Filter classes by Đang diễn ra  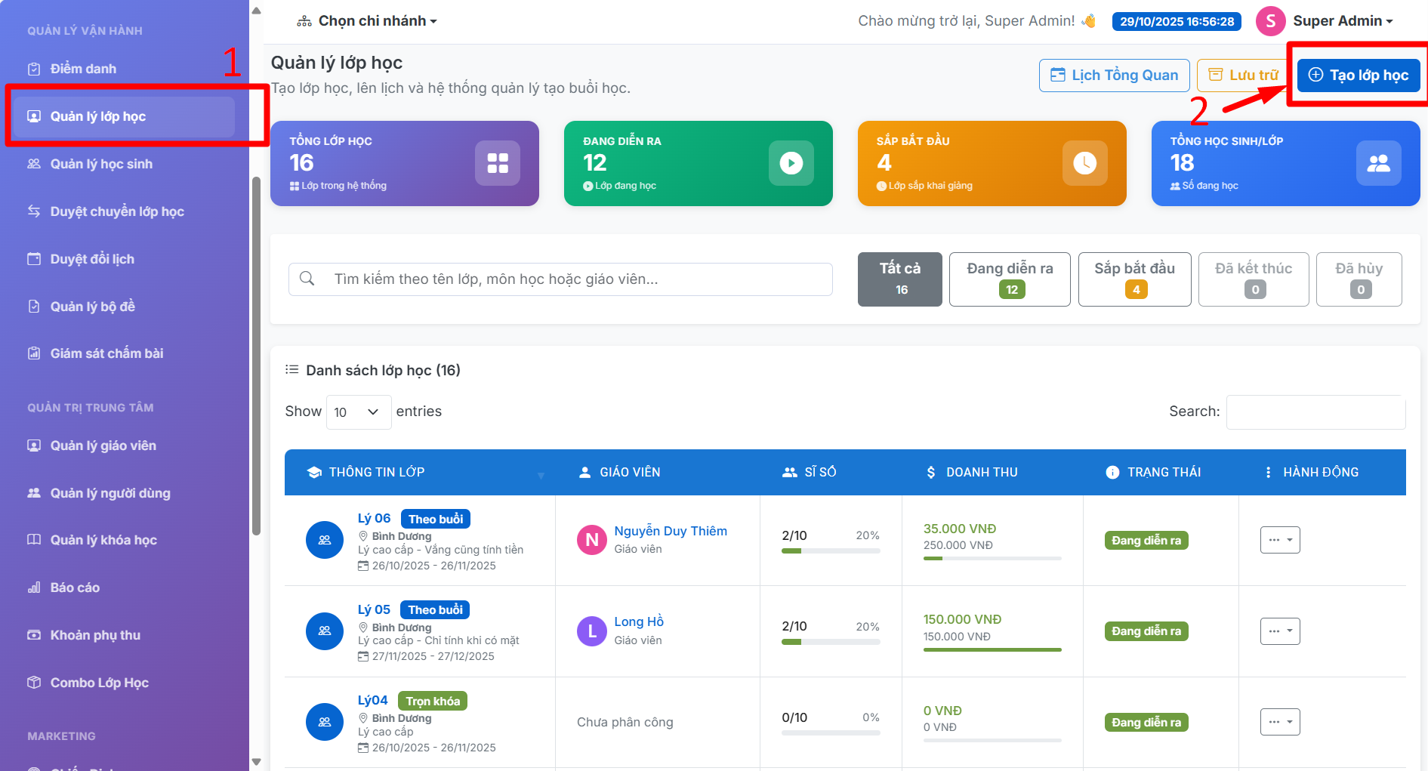coord(1010,279)
